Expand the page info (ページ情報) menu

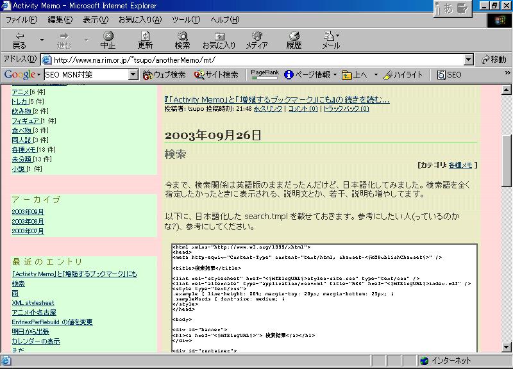coord(310,75)
